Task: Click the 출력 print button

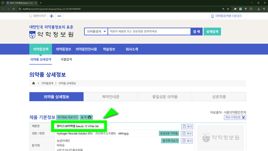Action: [86, 117]
